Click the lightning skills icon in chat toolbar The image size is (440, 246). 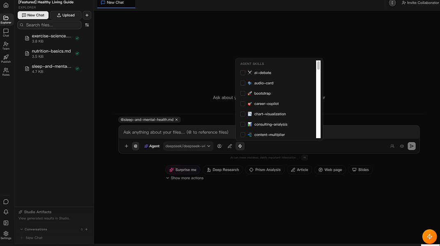[x=240, y=146]
